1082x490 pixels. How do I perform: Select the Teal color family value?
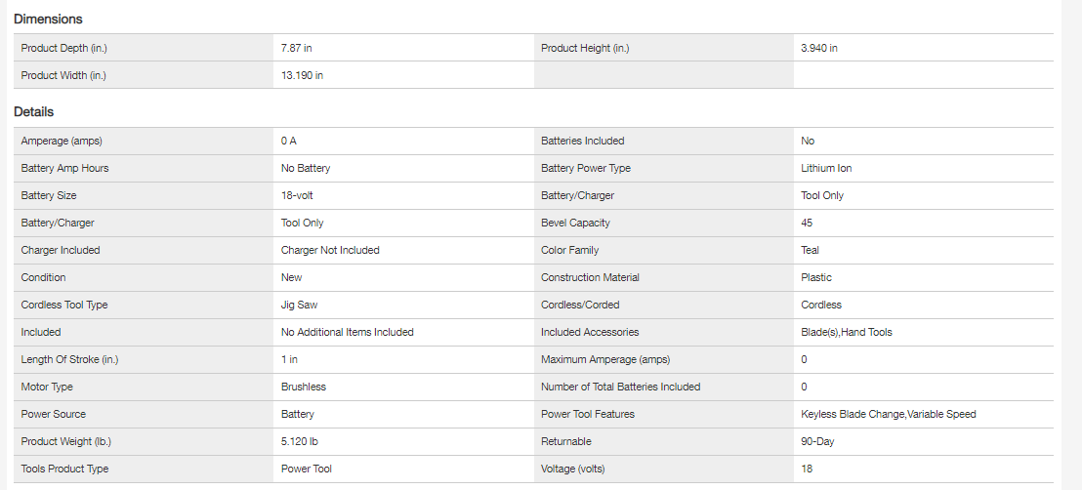point(810,250)
